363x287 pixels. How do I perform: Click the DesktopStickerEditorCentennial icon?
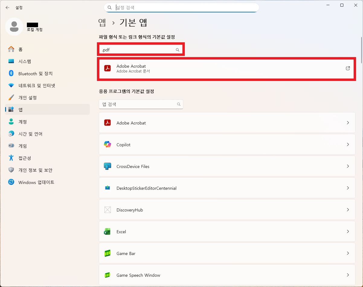[x=108, y=188]
